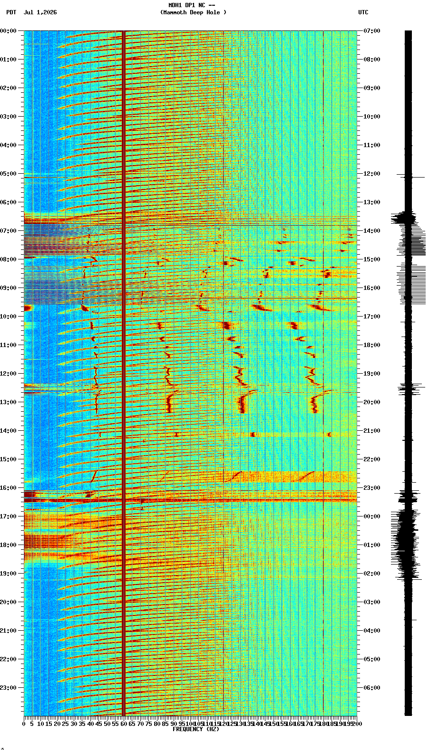
Task: Click the "(Mammoth Deep Hole )" subtitle
Action: coord(194,12)
